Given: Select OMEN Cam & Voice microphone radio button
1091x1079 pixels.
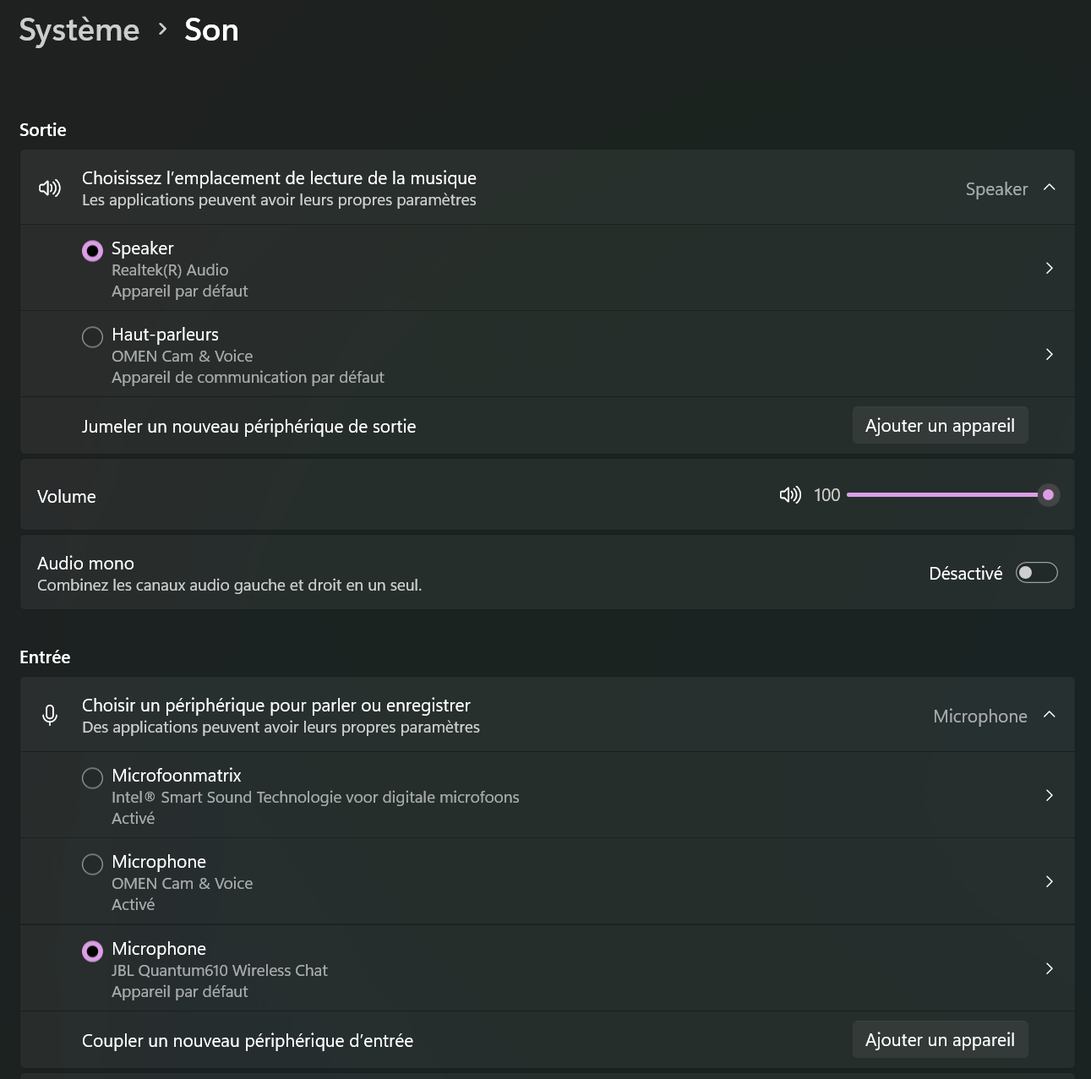Looking at the screenshot, I should click(92, 864).
